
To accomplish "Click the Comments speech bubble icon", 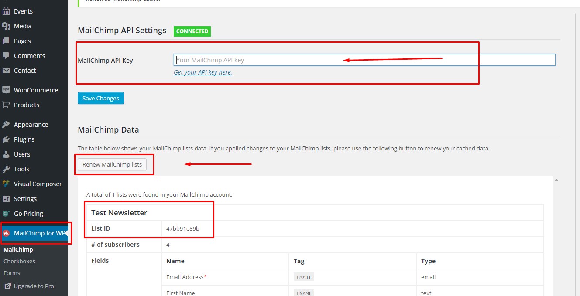I will coord(6,56).
